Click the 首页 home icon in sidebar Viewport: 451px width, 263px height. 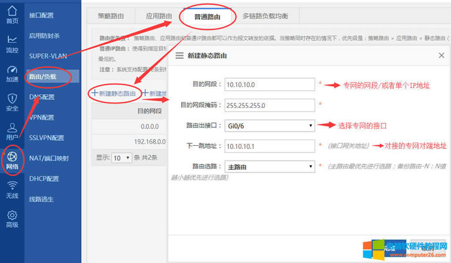click(x=12, y=13)
